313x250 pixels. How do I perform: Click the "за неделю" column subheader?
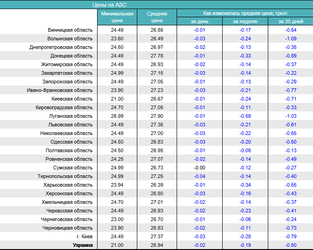coord(245,21)
